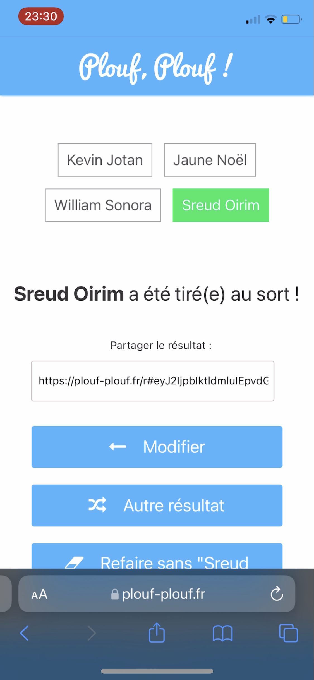The width and height of the screenshot is (314, 680).
Task: Open the AA reader text options
Action: pyautogui.click(x=39, y=594)
